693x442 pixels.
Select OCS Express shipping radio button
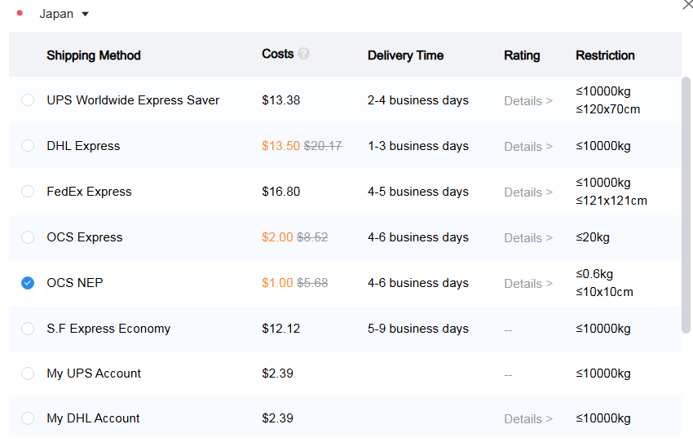point(28,237)
